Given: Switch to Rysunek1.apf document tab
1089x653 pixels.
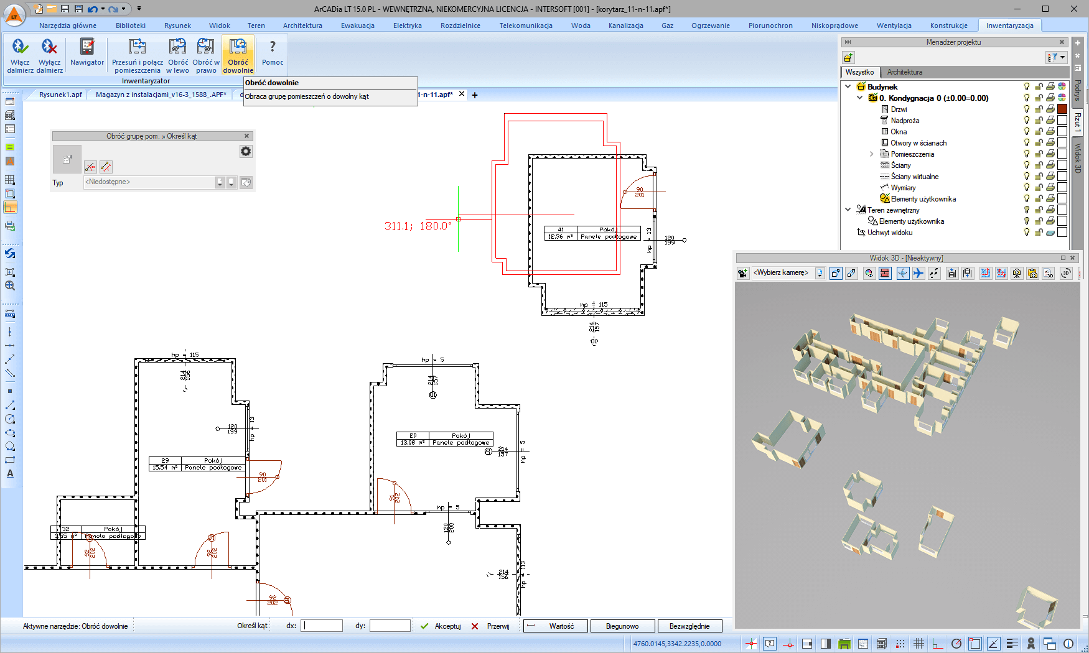Looking at the screenshot, I should (60, 95).
